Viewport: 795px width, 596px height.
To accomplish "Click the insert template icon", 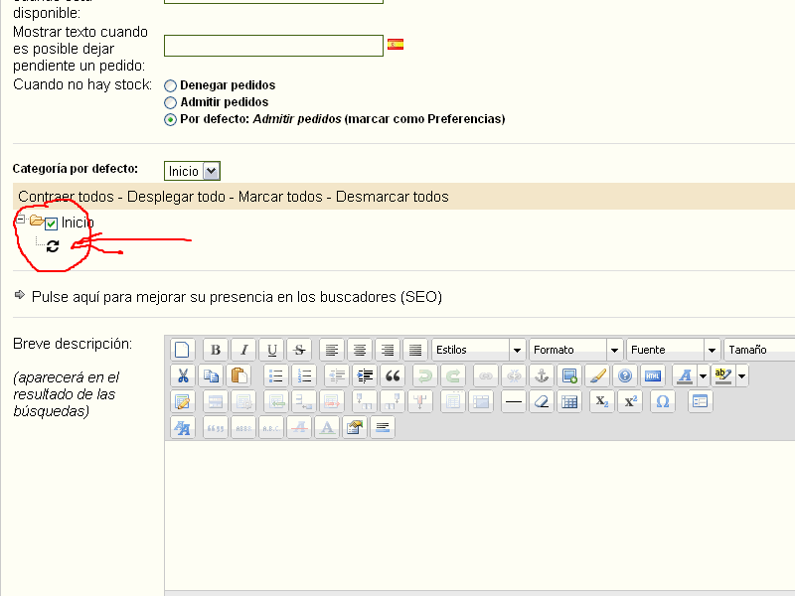I will [x=701, y=402].
